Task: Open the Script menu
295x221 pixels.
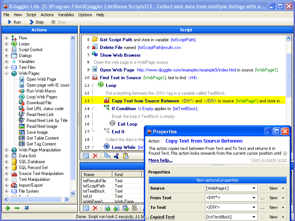Action: 31,15
